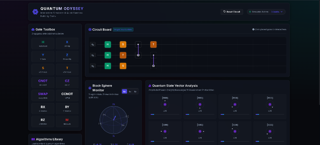
Task: Click the Algorithms Library icon
Action: [33, 139]
